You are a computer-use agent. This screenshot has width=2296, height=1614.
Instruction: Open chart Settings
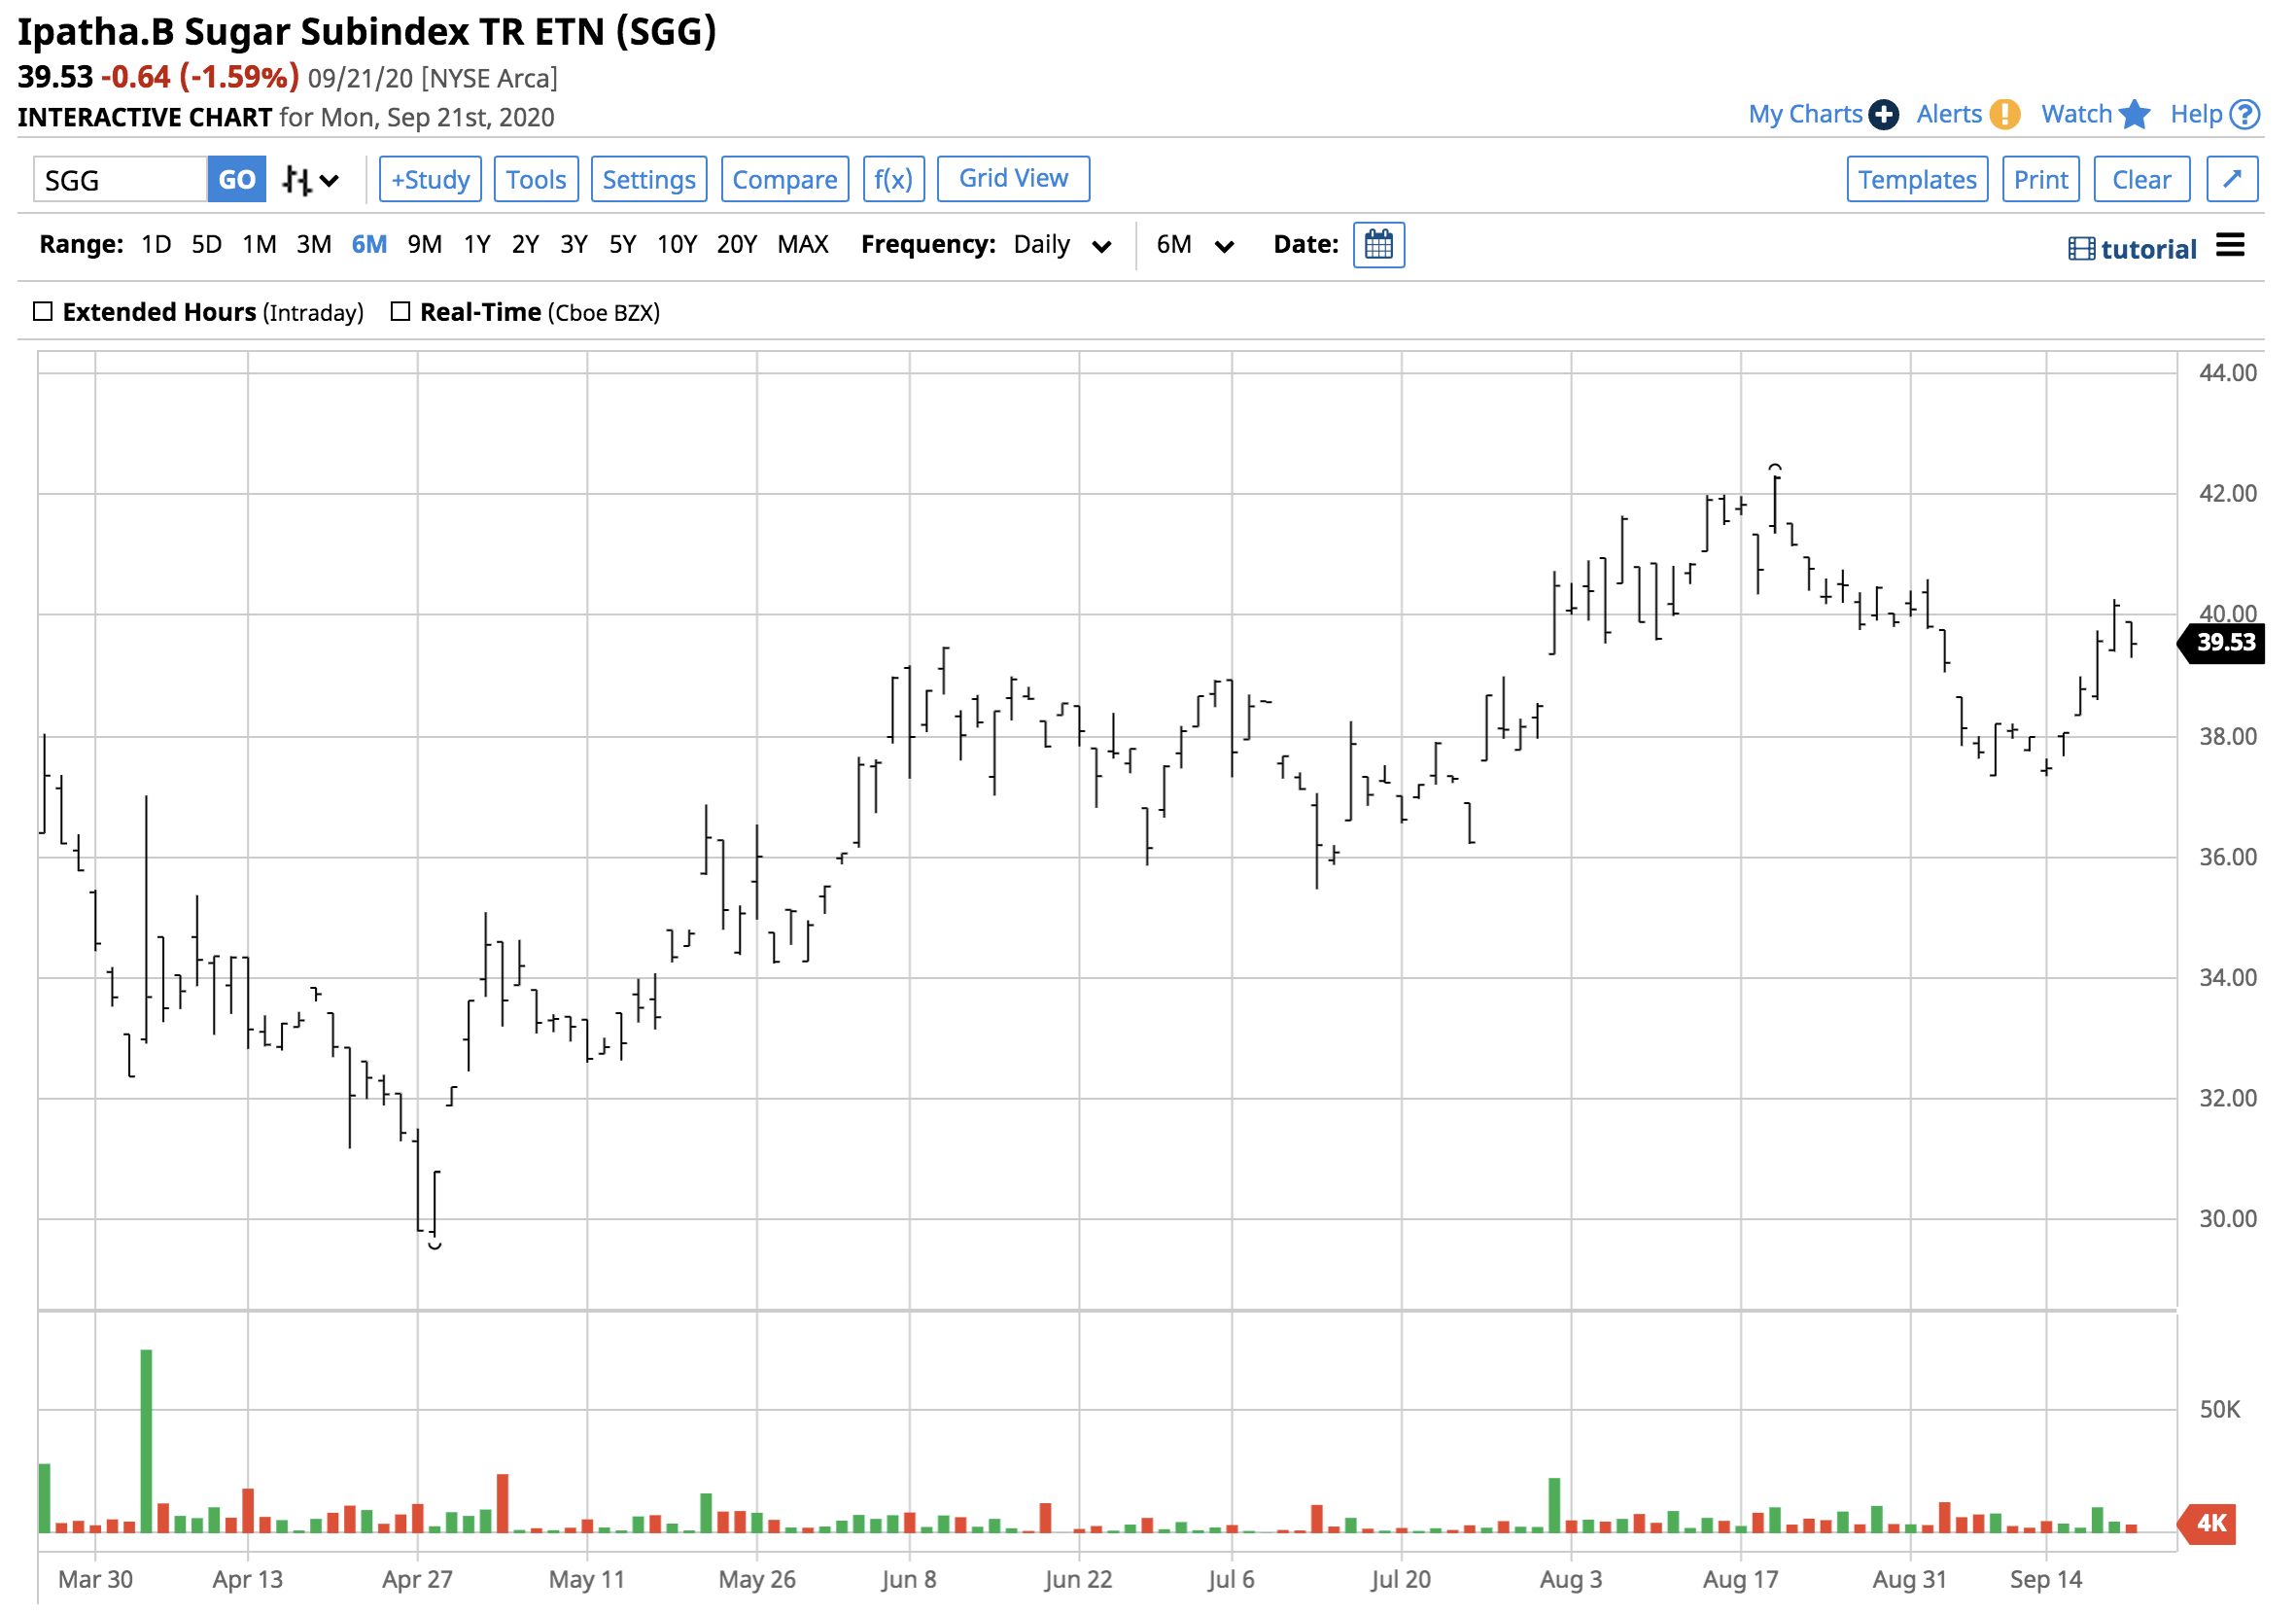click(648, 180)
